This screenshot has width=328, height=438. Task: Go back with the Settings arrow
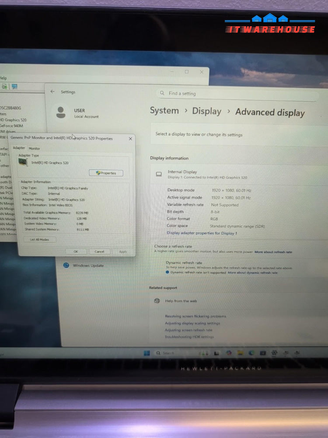pyautogui.click(x=52, y=92)
